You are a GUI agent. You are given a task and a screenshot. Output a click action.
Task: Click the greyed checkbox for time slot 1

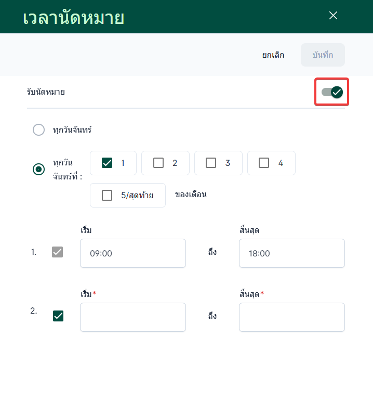tap(58, 252)
